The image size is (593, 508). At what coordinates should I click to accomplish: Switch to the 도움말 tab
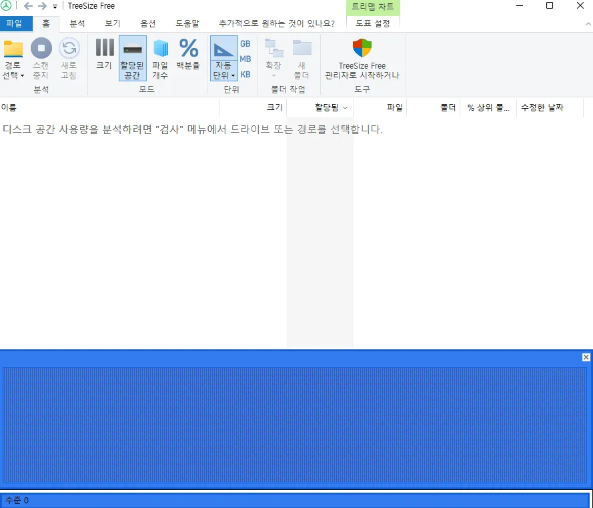pos(187,23)
